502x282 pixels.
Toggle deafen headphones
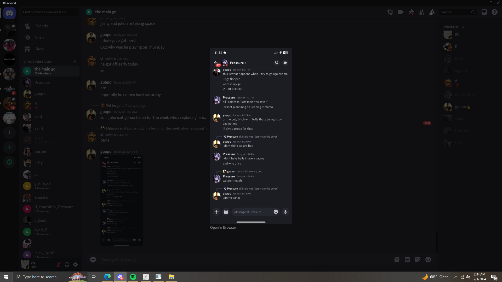pos(67,265)
